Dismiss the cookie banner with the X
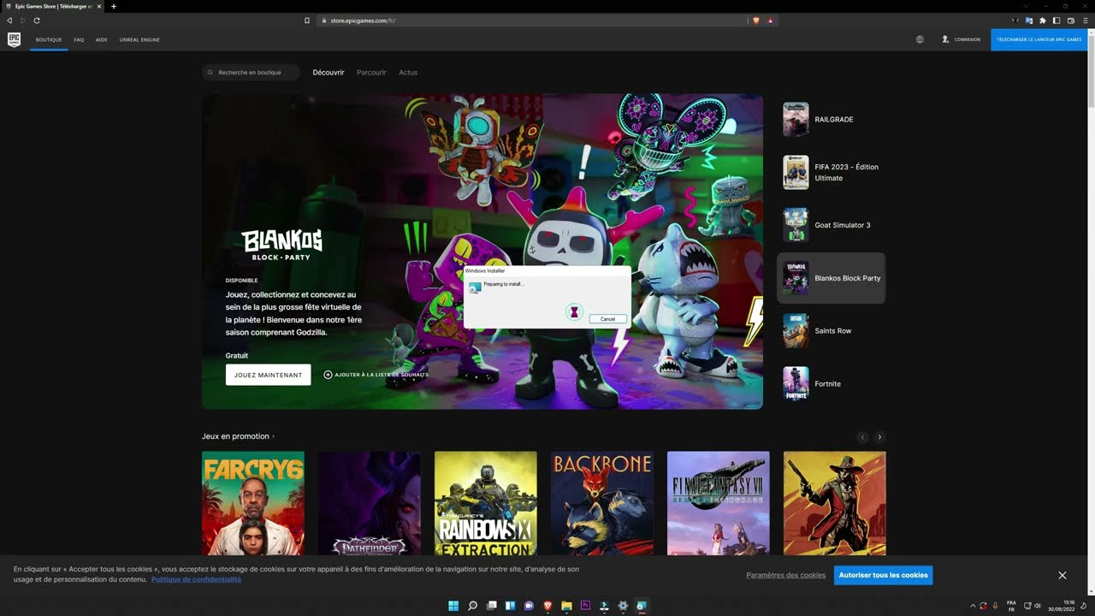The width and height of the screenshot is (1095, 616). (1062, 576)
